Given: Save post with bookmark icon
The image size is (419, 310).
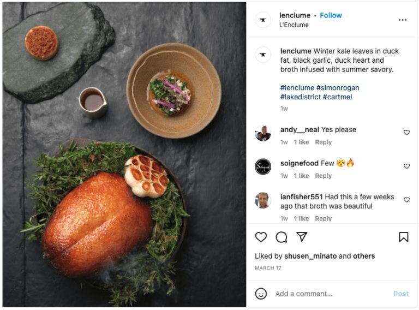Looking at the screenshot, I should click(x=404, y=237).
